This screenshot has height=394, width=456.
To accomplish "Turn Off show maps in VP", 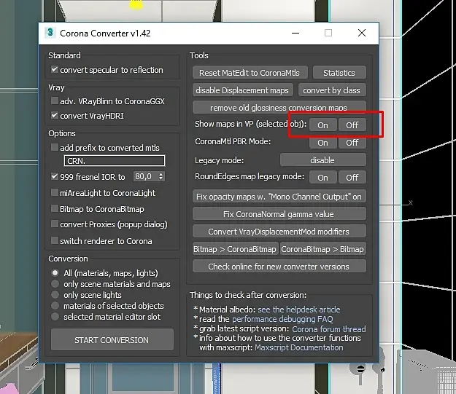I will point(352,125).
